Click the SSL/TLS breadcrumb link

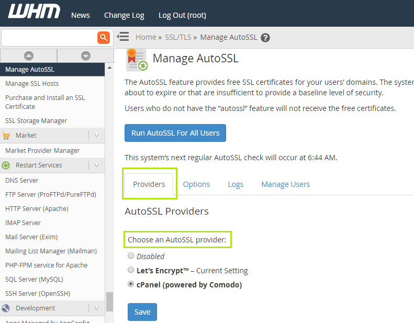pyautogui.click(x=178, y=37)
